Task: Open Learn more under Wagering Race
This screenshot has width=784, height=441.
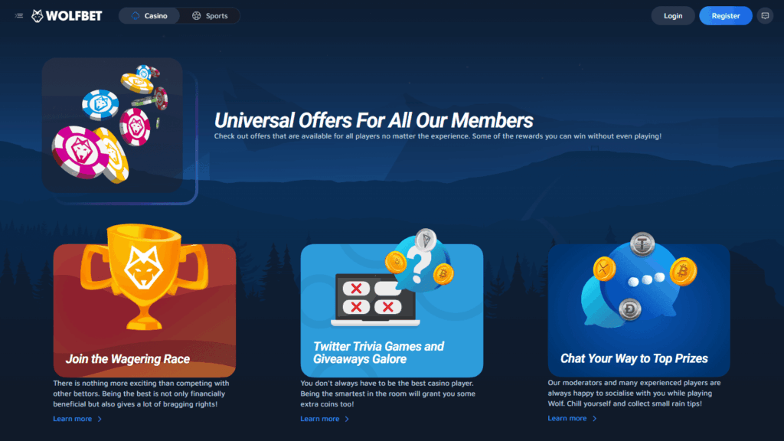Action: click(x=73, y=419)
